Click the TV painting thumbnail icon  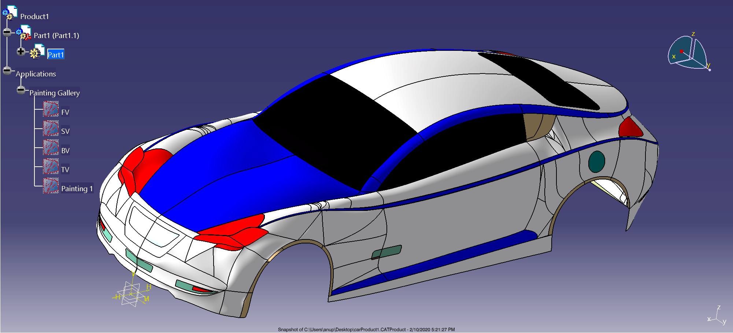pos(51,166)
